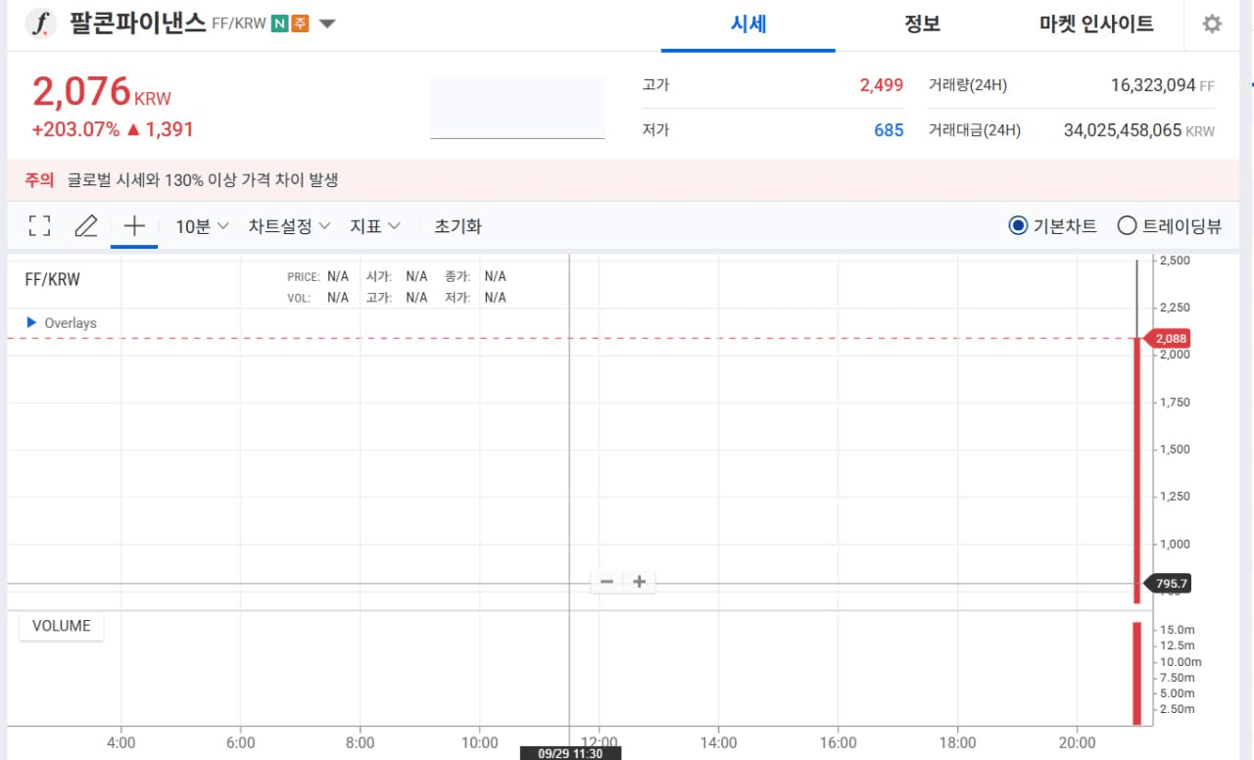Click the 15.0m volume axis label
The height and width of the screenshot is (760, 1254).
pyautogui.click(x=1177, y=630)
